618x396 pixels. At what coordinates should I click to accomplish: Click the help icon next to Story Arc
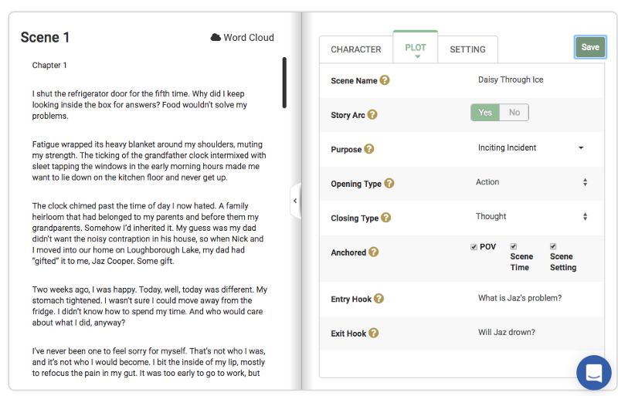pos(372,115)
